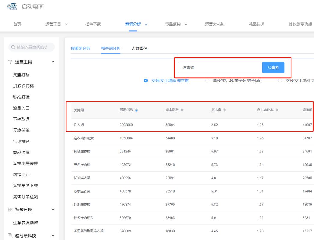Open 秒推打标 in sidebar

[x=21, y=97]
